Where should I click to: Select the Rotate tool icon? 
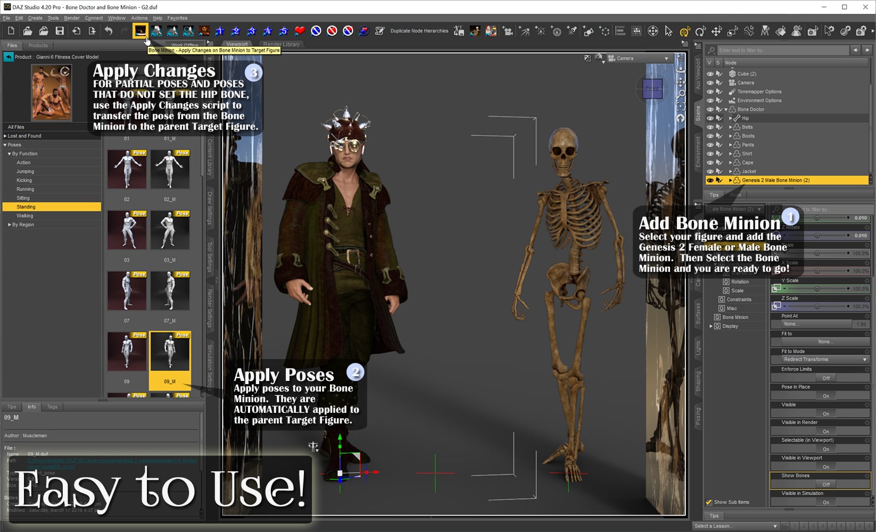point(700,31)
